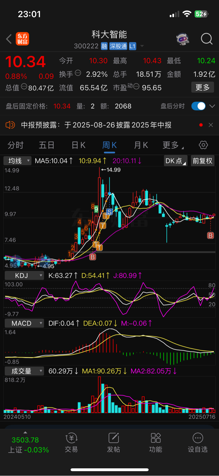Open the 功能 functions icon
The height and width of the screenshot is (476, 219).
(156, 443)
